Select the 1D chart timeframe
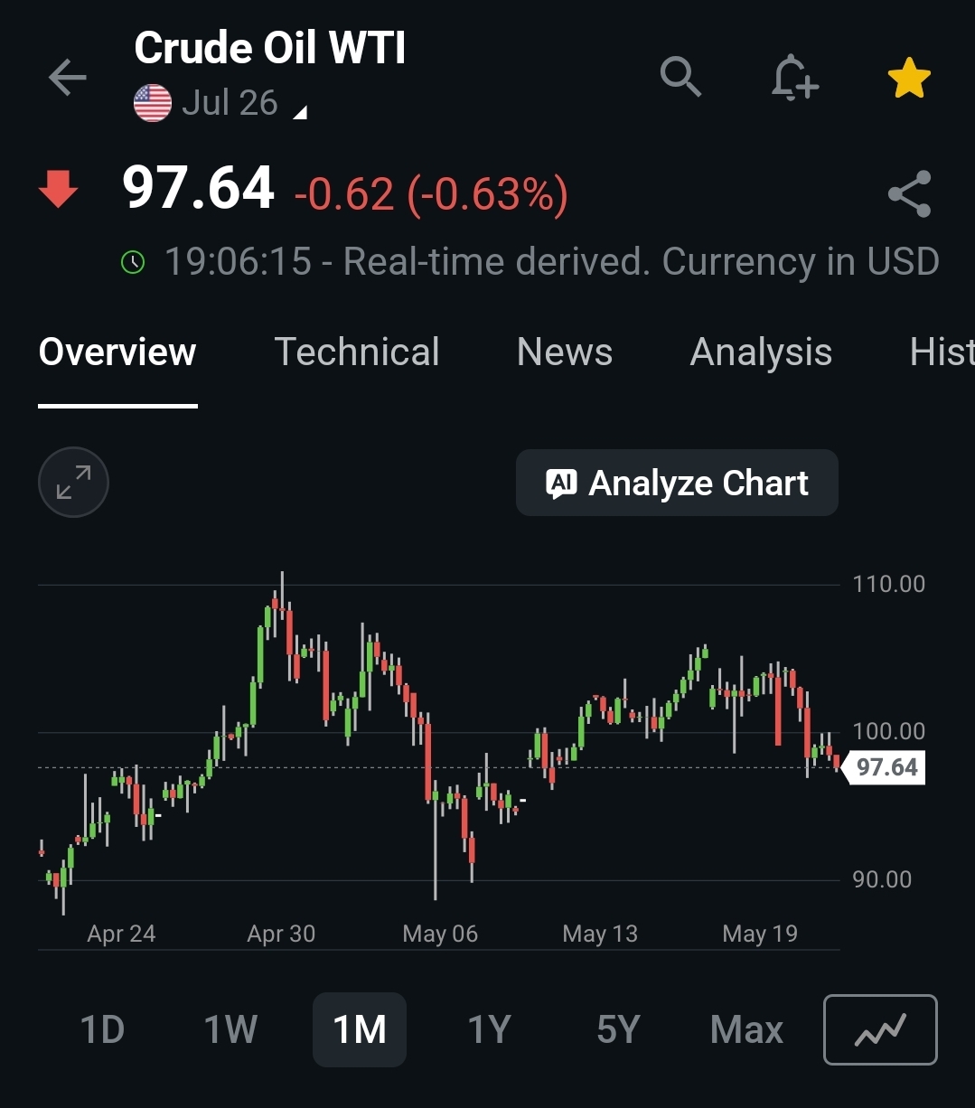The height and width of the screenshot is (1108, 975). (x=102, y=1029)
